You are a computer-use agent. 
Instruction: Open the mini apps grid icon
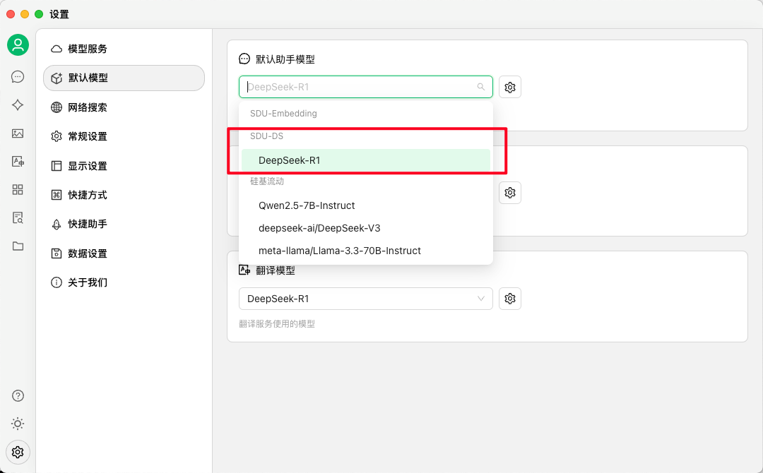[x=18, y=190]
